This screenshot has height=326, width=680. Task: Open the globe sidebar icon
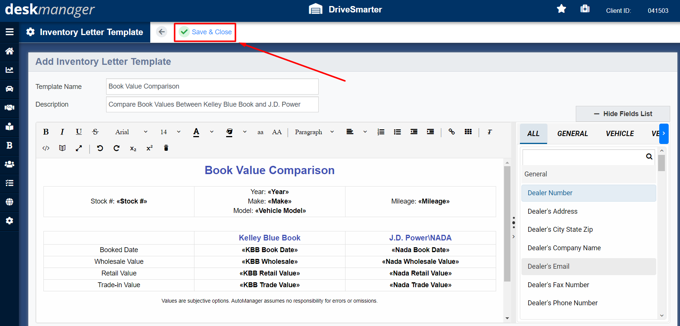(x=9, y=202)
